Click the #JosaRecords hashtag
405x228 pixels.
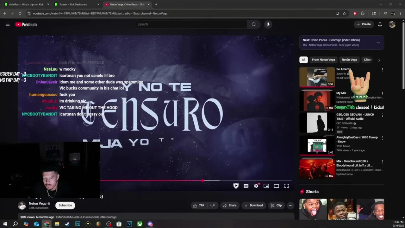coord(90,217)
